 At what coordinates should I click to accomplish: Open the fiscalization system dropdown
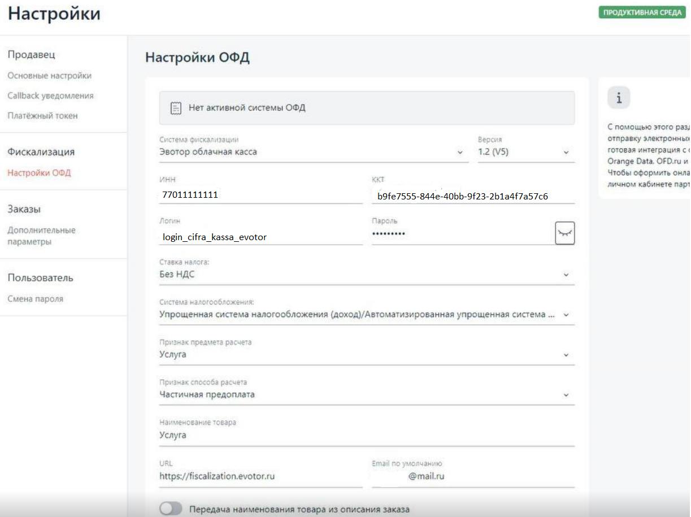tap(314, 152)
